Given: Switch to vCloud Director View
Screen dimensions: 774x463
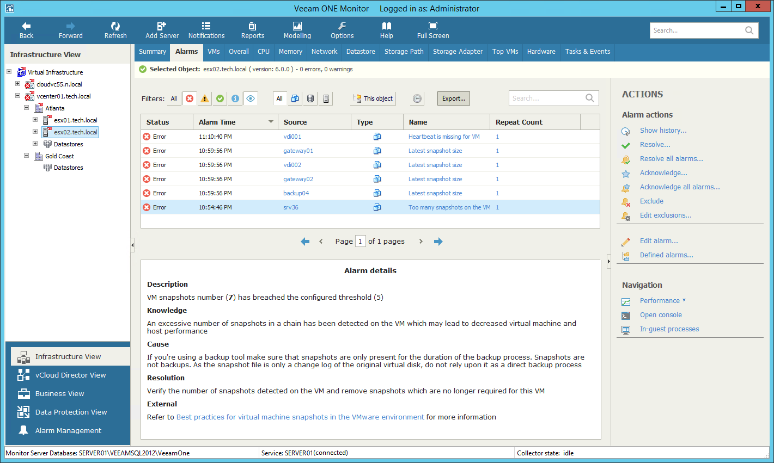Looking at the screenshot, I should point(70,375).
